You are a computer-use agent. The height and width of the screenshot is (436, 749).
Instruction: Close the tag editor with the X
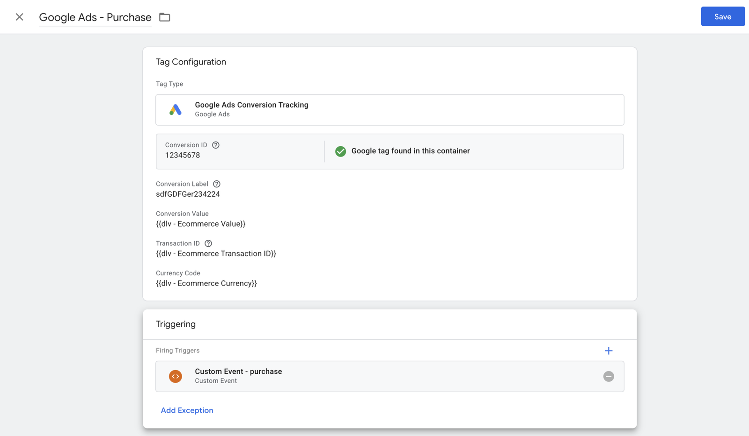19,17
